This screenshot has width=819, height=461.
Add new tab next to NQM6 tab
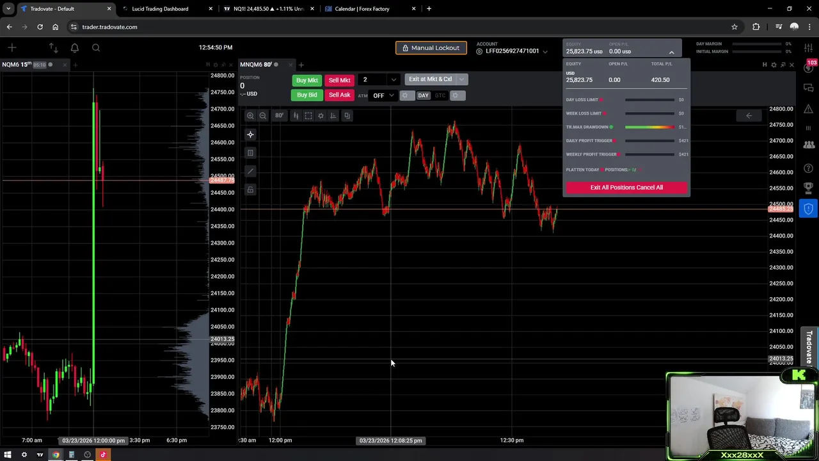coord(76,65)
